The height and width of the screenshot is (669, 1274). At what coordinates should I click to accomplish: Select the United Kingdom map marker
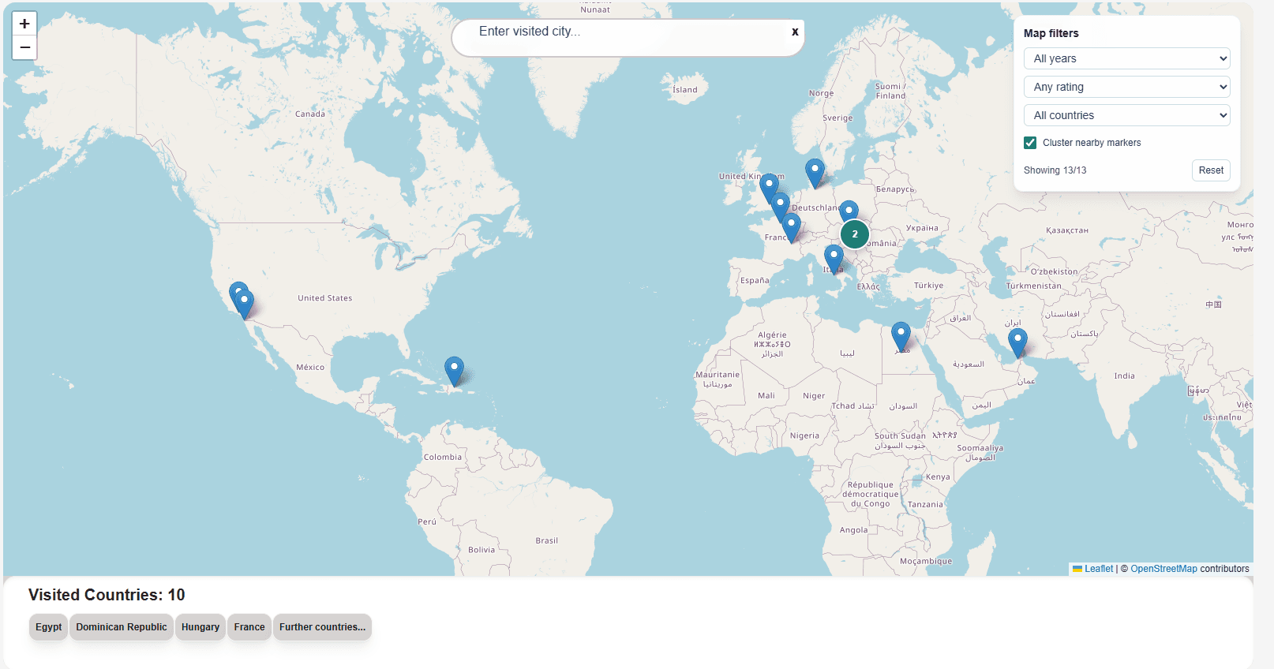(x=769, y=189)
